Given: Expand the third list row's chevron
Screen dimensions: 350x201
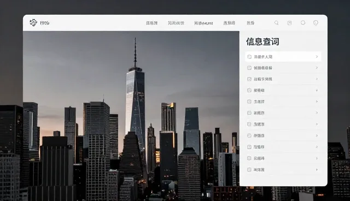Looking at the screenshot, I should (317, 79).
